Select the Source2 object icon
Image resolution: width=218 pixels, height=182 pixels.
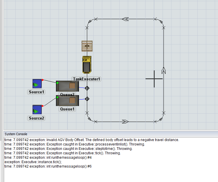point(37,110)
